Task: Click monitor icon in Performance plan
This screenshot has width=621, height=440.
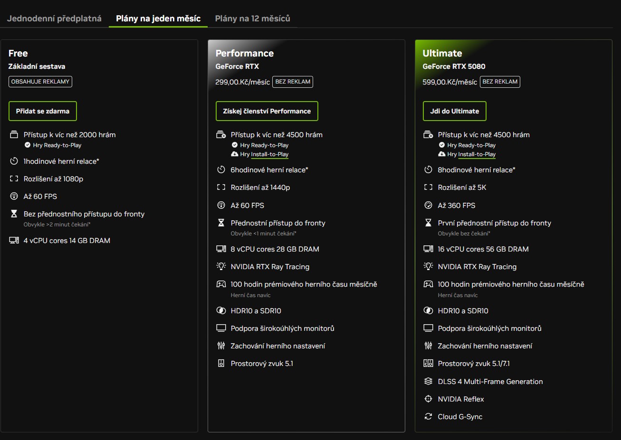Action: (x=221, y=328)
